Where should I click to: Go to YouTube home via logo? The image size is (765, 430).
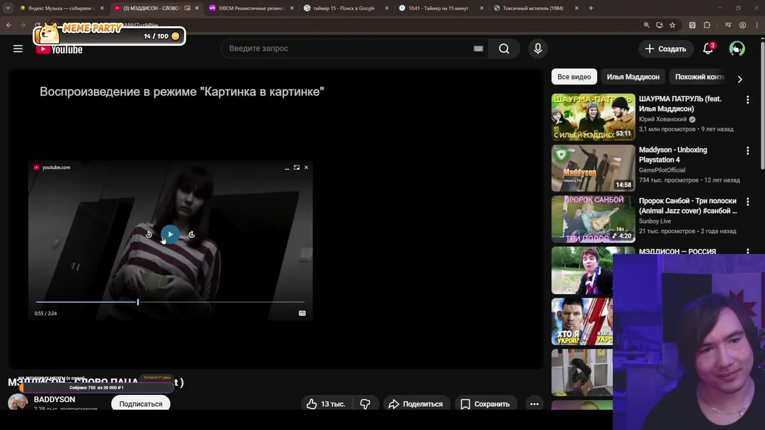(59, 50)
